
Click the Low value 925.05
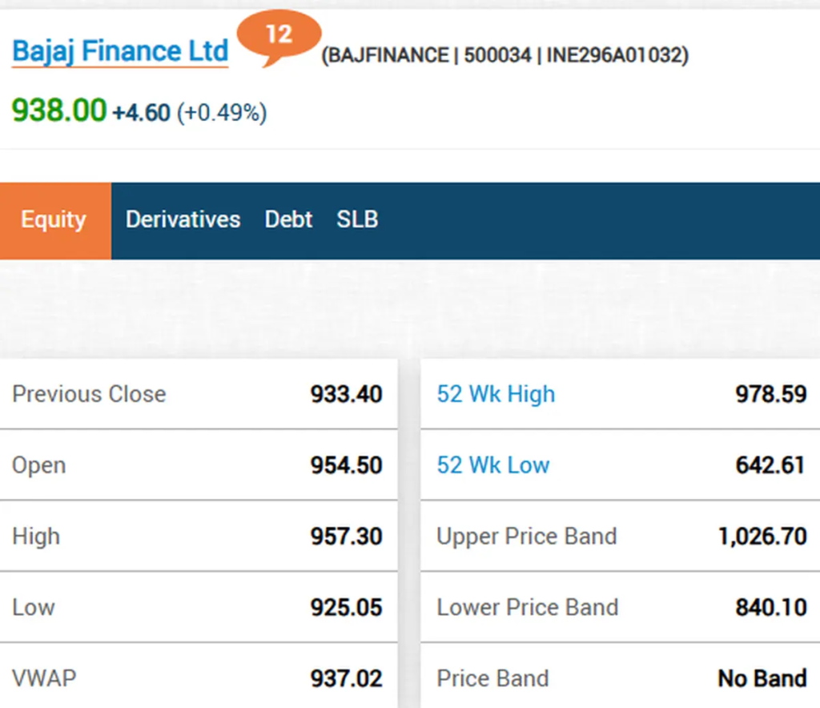(x=346, y=608)
